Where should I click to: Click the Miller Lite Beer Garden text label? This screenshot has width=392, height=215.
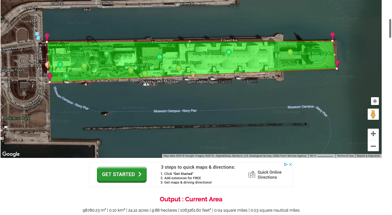click(313, 53)
